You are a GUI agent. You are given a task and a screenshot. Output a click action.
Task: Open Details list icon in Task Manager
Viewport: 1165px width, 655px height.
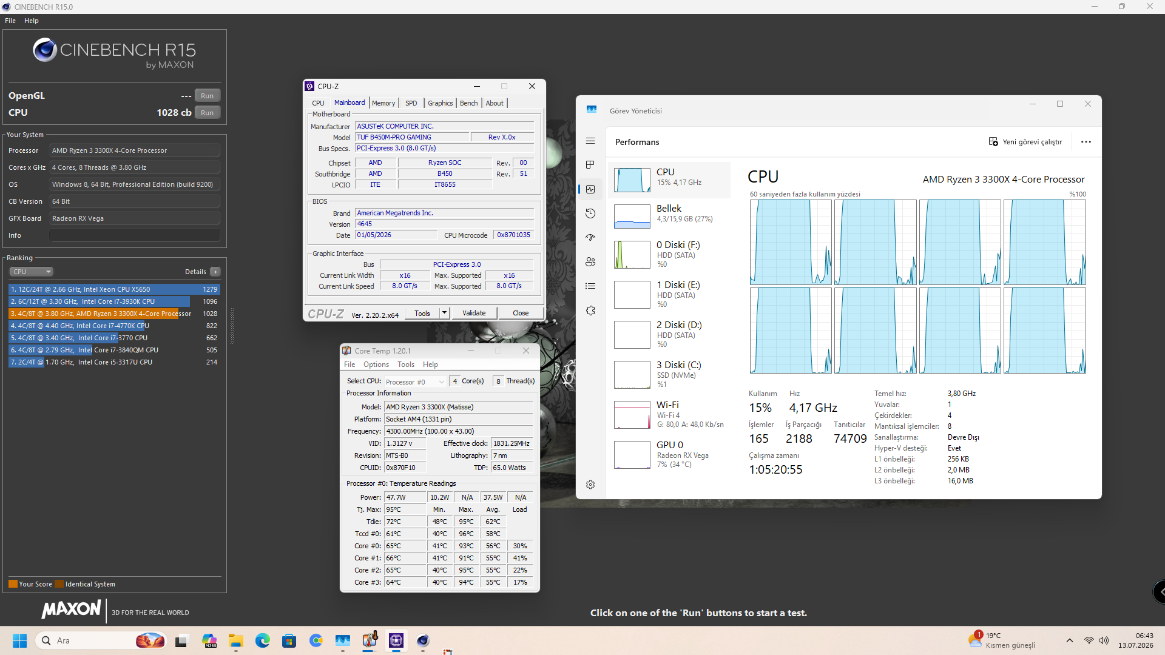click(x=590, y=286)
